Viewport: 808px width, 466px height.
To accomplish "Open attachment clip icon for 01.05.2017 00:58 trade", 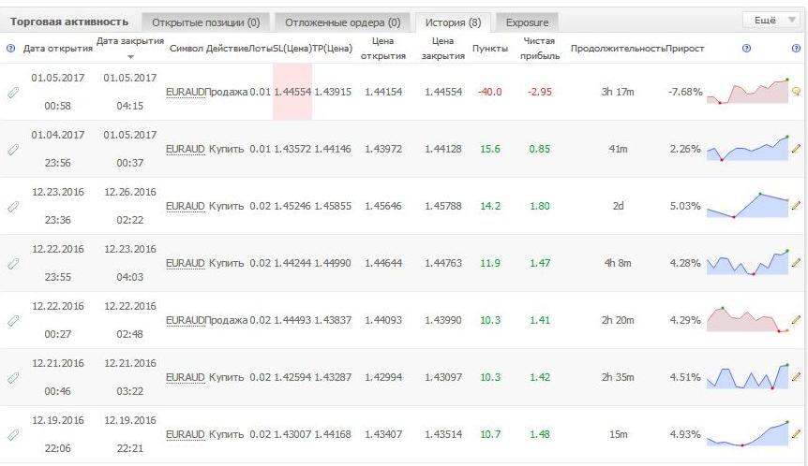I will pyautogui.click(x=13, y=93).
